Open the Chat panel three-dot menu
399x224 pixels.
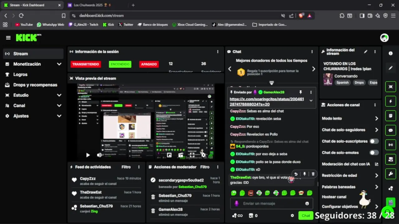point(312,52)
